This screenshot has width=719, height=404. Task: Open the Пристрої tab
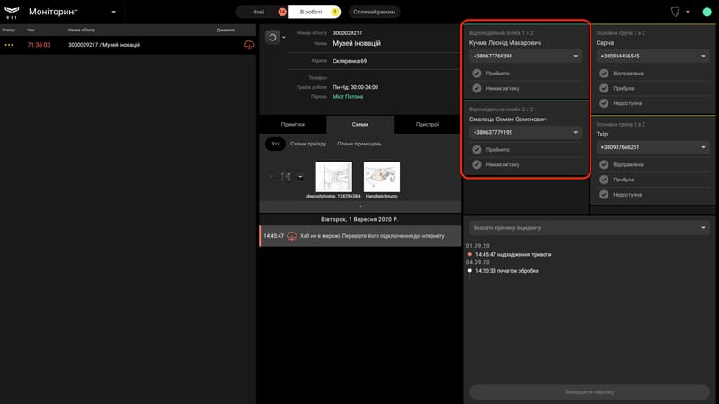427,124
